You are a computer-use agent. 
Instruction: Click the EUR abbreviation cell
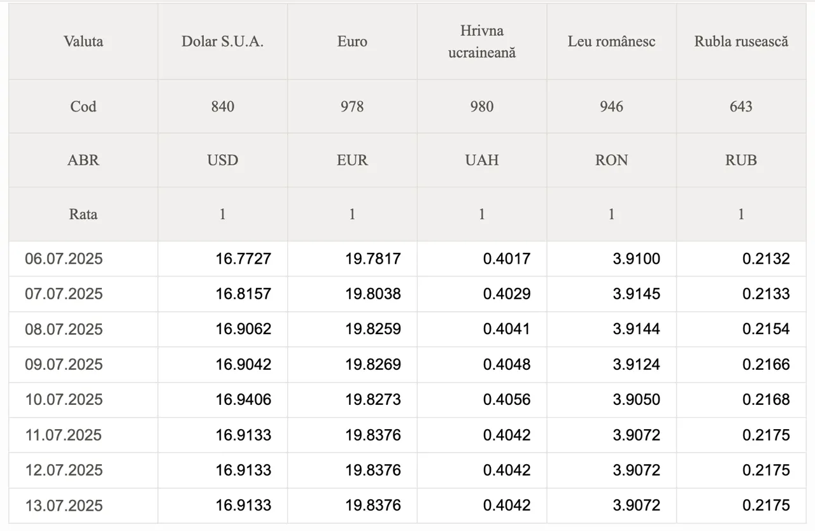(x=352, y=160)
